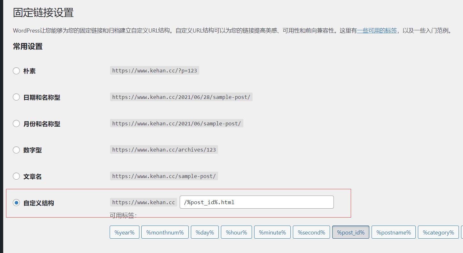Select 月份和名称型 radio option
The width and height of the screenshot is (463, 253).
point(16,123)
